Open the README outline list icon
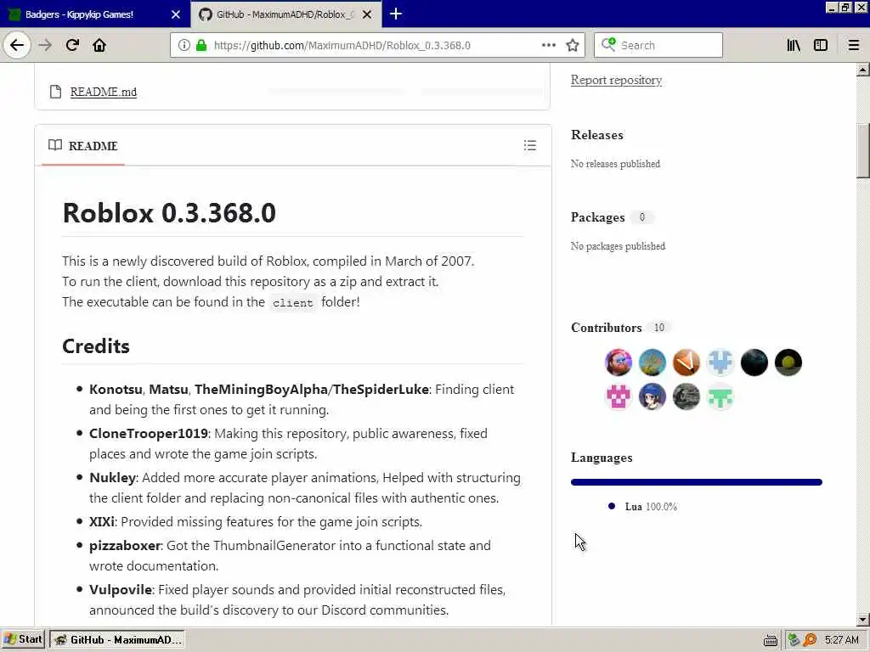 [530, 145]
